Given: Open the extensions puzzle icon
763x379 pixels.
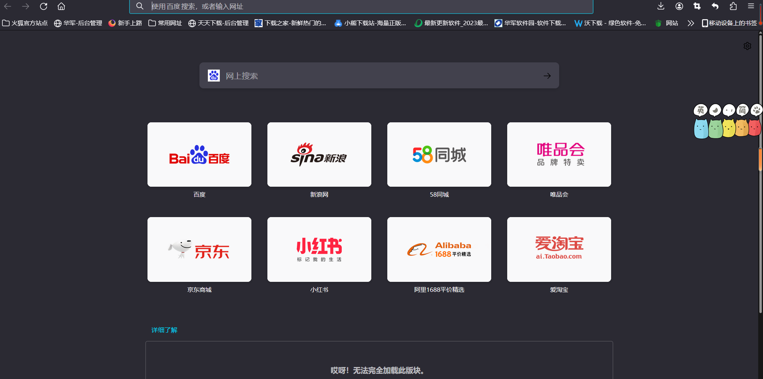Looking at the screenshot, I should tap(733, 6).
